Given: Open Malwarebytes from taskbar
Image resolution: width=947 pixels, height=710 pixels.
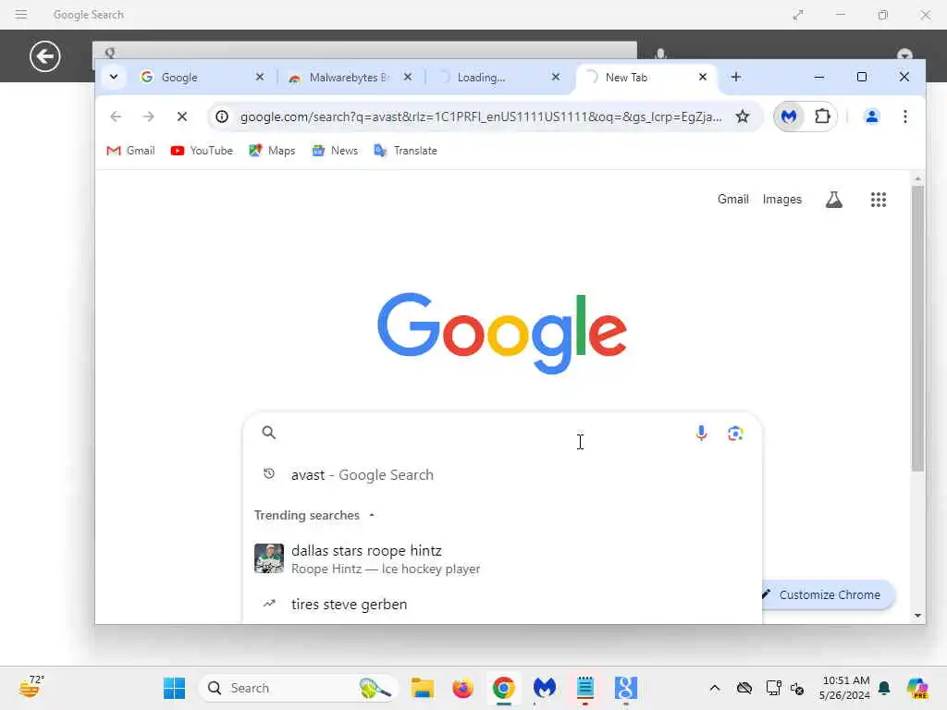Looking at the screenshot, I should (x=544, y=688).
